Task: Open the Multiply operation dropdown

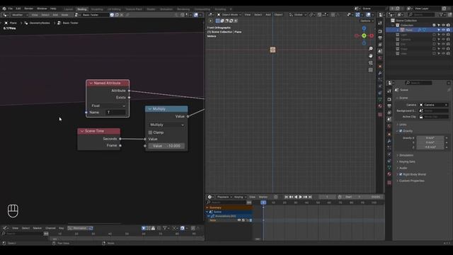Action: 166,125
